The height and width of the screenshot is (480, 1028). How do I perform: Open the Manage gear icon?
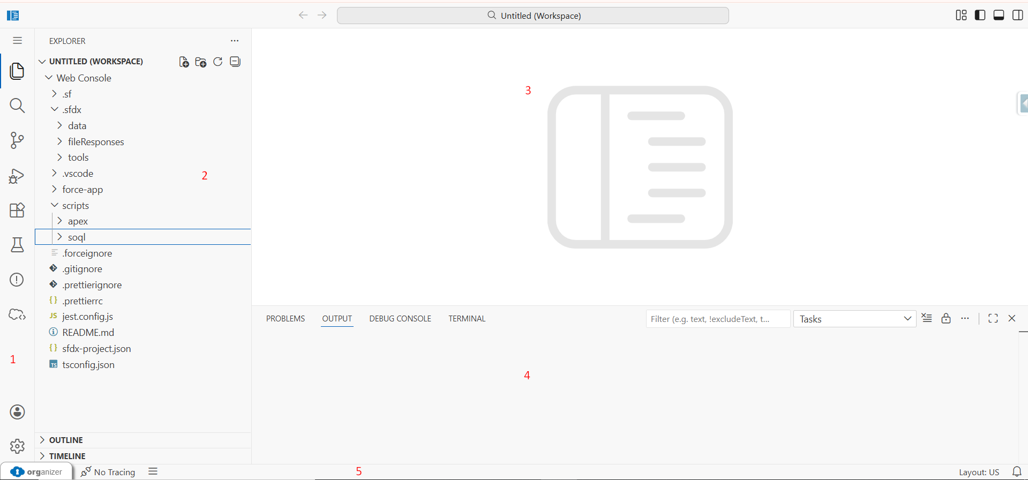click(17, 446)
